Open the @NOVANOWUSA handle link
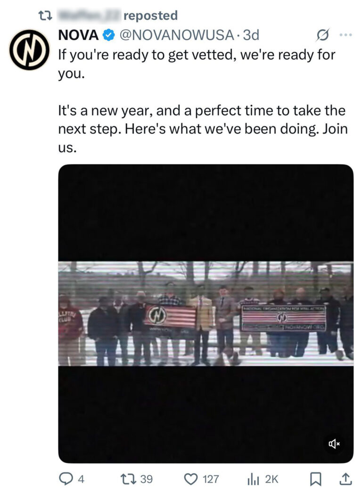This screenshot has width=362, height=494. point(176,35)
